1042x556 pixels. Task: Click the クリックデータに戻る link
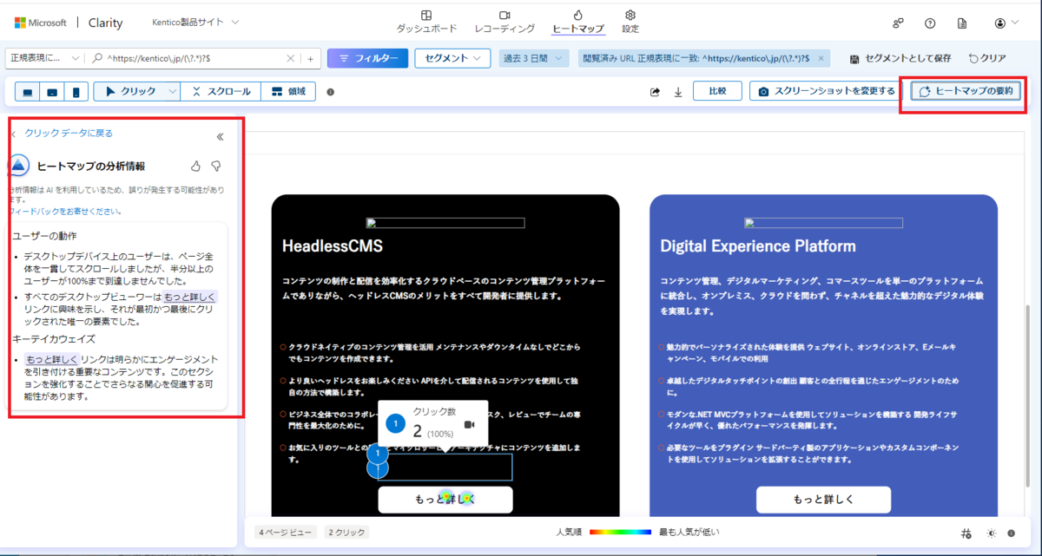pyautogui.click(x=69, y=134)
